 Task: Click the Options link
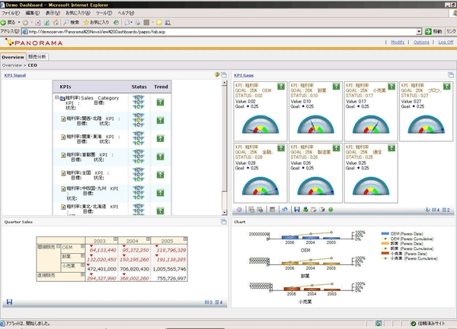click(x=421, y=42)
